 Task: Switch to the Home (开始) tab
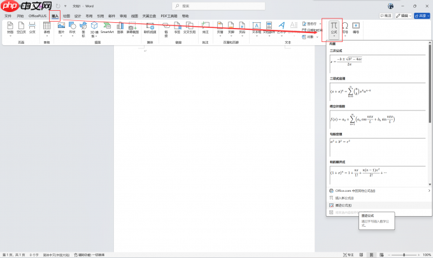(x=20, y=16)
